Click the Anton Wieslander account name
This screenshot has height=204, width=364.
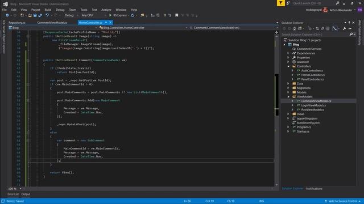pyautogui.click(x=341, y=10)
